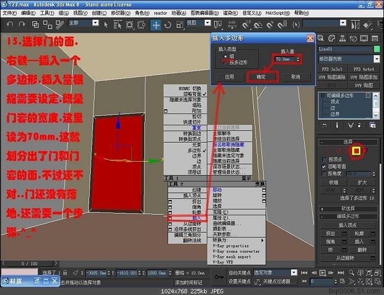Choose Rectangular Selection Region tool
The height and width of the screenshot is (295, 384).
(x=130, y=25)
